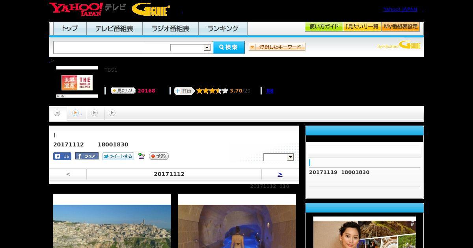Image resolution: width=473 pixels, height=248 pixels.
Task: Open the トップ tab
Action: [70, 29]
